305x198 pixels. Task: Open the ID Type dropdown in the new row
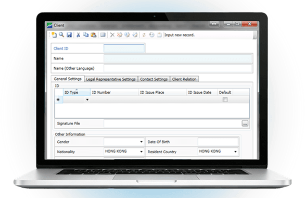click(x=87, y=100)
